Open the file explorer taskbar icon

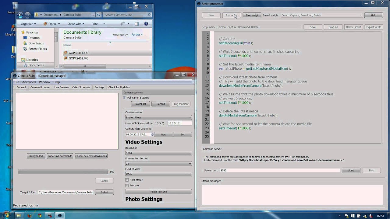pyautogui.click(x=18, y=216)
